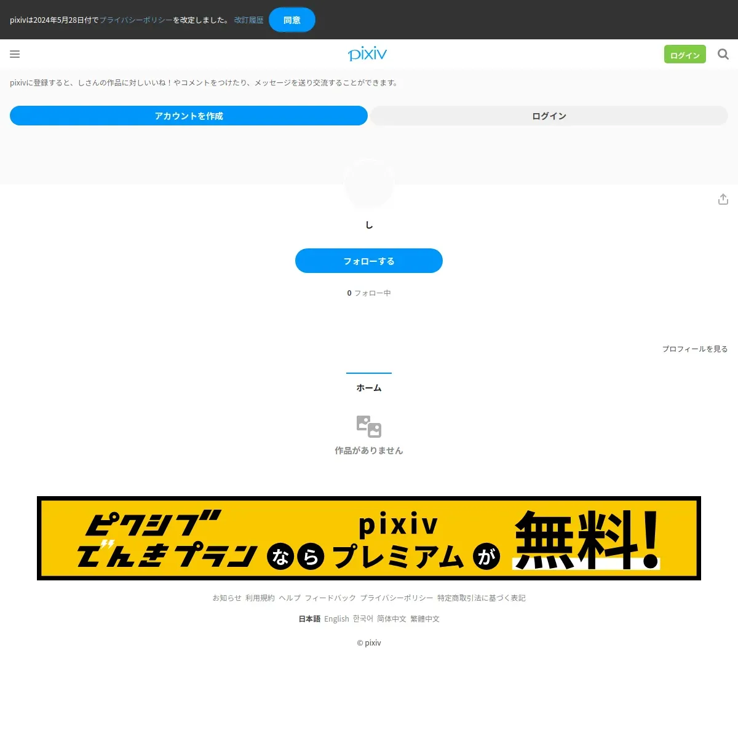Open 特定商取引法に基づく表記 footer link
Viewport: 738px width, 739px height.
click(482, 598)
